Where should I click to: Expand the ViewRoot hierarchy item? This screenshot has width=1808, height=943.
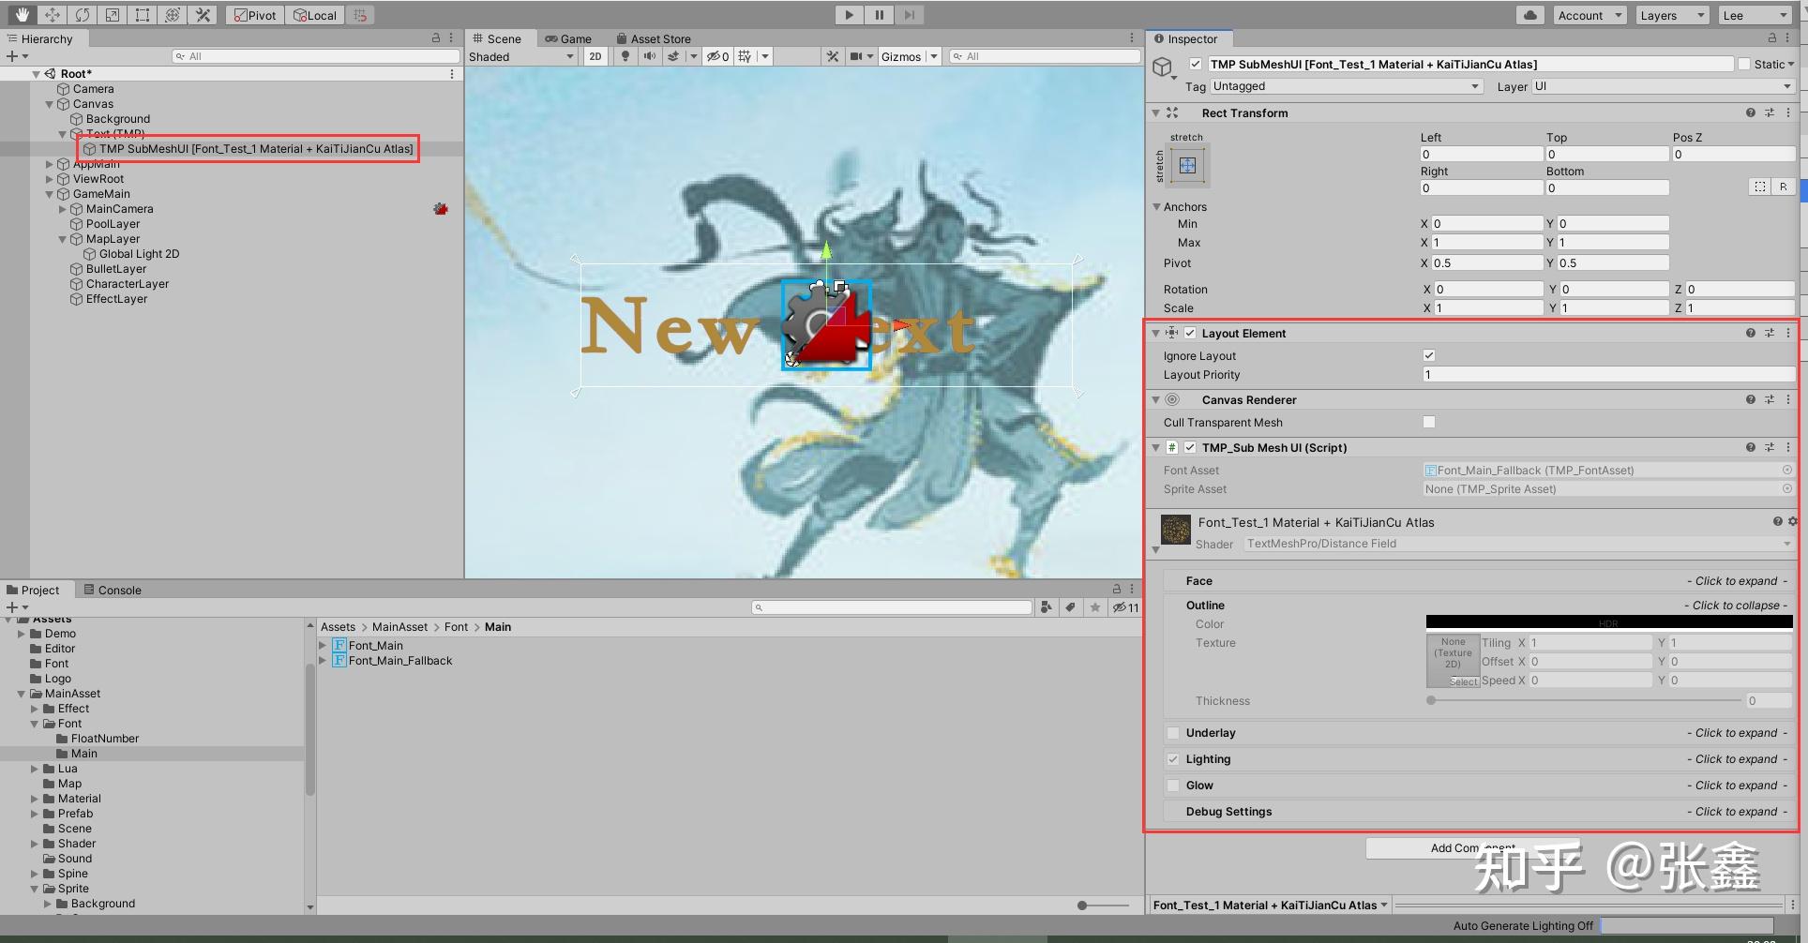50,179
